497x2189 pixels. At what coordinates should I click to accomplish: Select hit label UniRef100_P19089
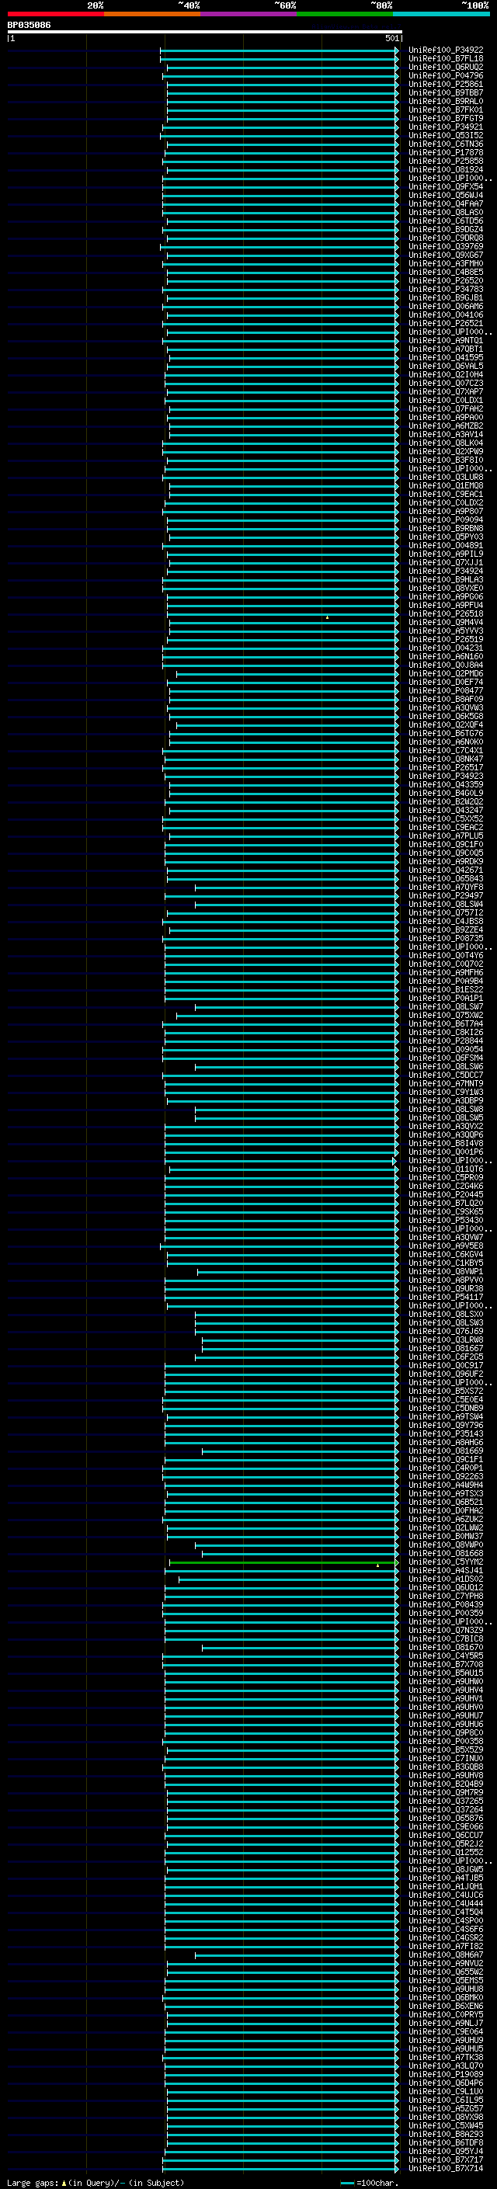click(446, 2073)
